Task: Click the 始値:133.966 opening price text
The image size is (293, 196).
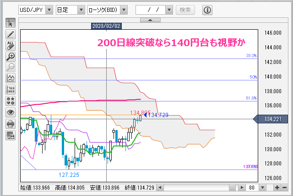Action: click(35, 188)
